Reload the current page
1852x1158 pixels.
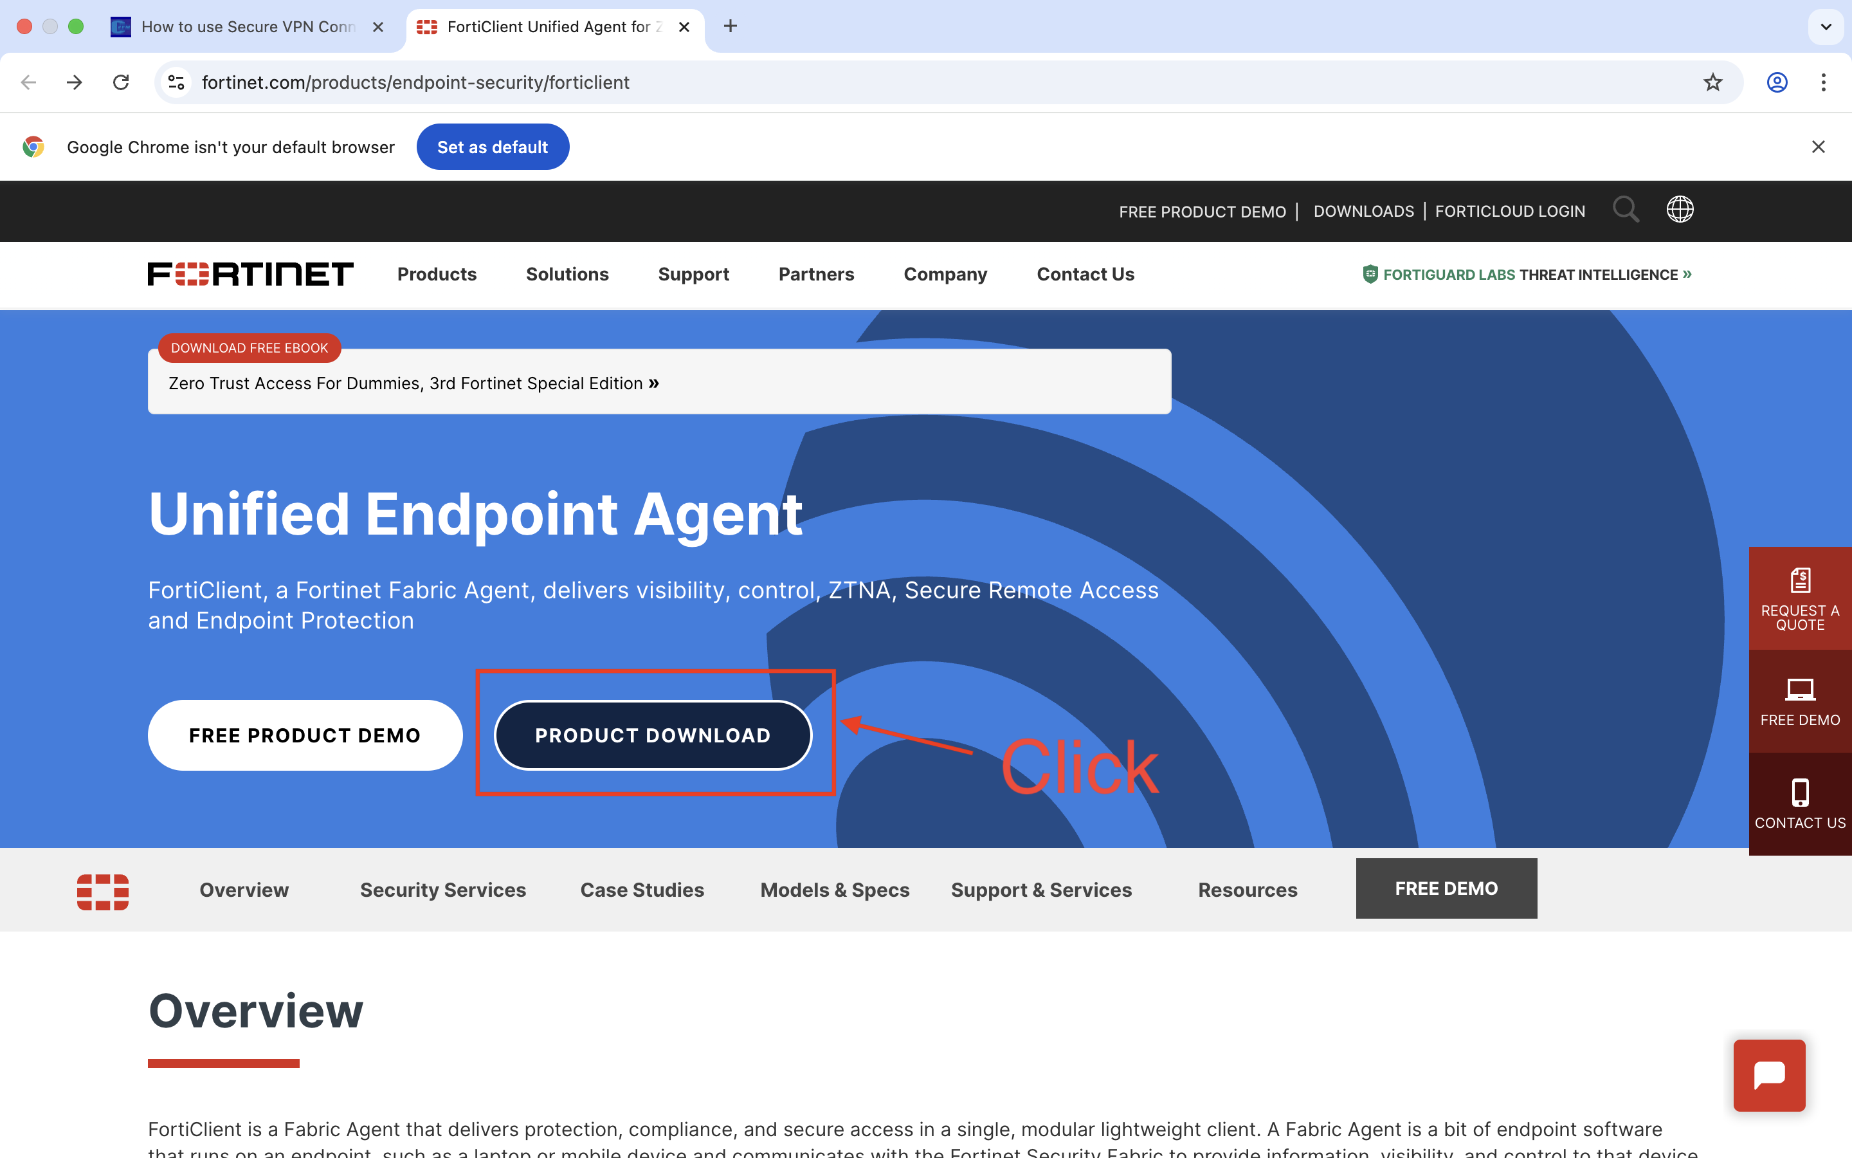pos(121,82)
